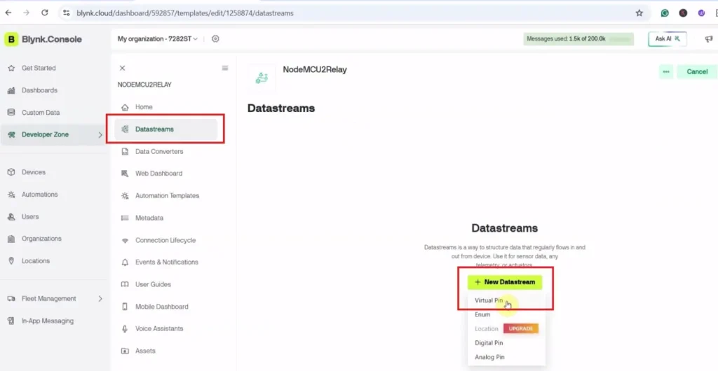Viewport: 718px width, 371px height.
Task: Click the Connection Lifecycle wifi icon
Action: click(x=125, y=240)
